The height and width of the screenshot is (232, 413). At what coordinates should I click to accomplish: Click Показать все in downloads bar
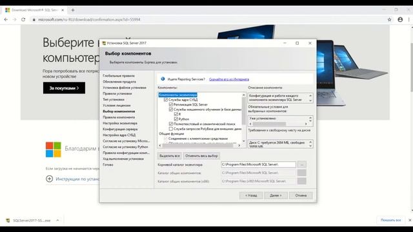tap(390, 220)
